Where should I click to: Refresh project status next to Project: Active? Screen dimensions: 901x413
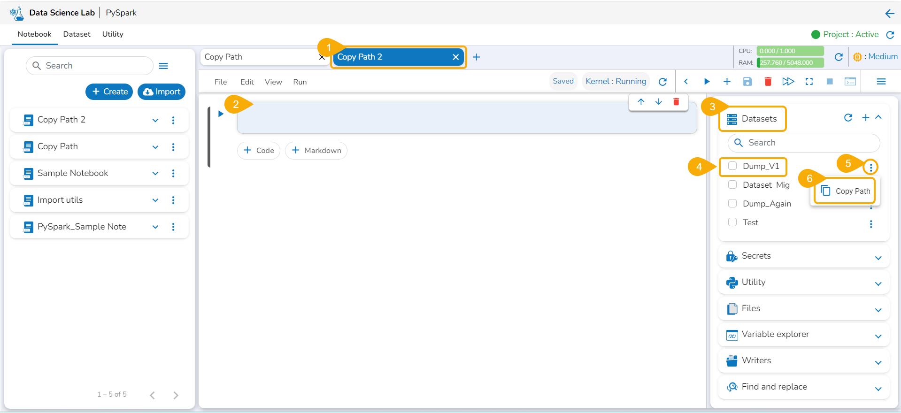tap(890, 35)
